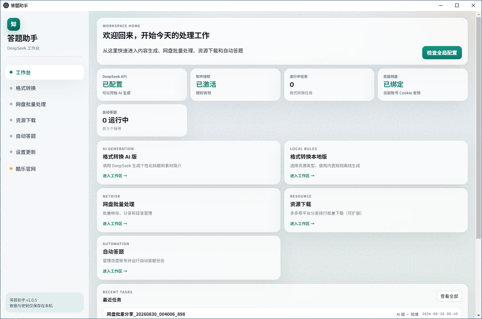Image resolution: width=482 pixels, height=319 pixels.
Task: Switch to 格式转换 in sidebar
Action: pos(44,88)
